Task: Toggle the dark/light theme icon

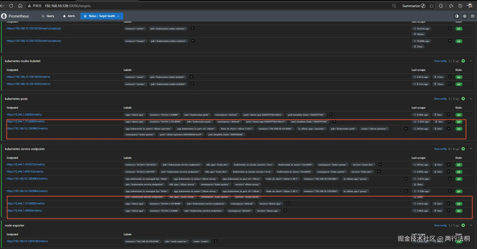Action: [x=457, y=16]
